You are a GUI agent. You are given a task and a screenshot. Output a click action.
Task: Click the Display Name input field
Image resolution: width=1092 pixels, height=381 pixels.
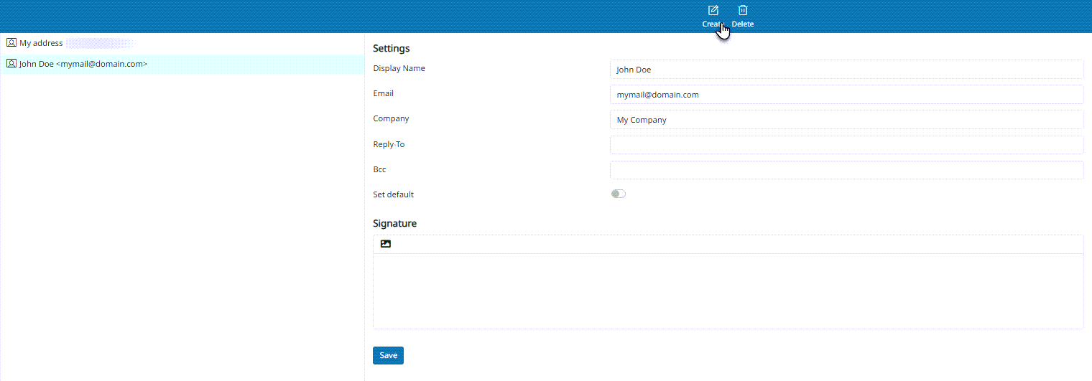(x=846, y=70)
